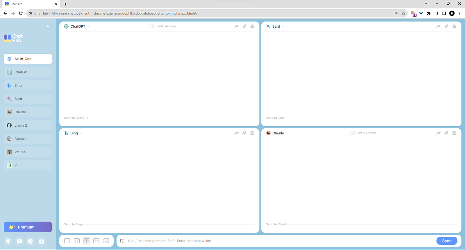
Task: Select the ChatHub browser tab
Action: point(31,4)
